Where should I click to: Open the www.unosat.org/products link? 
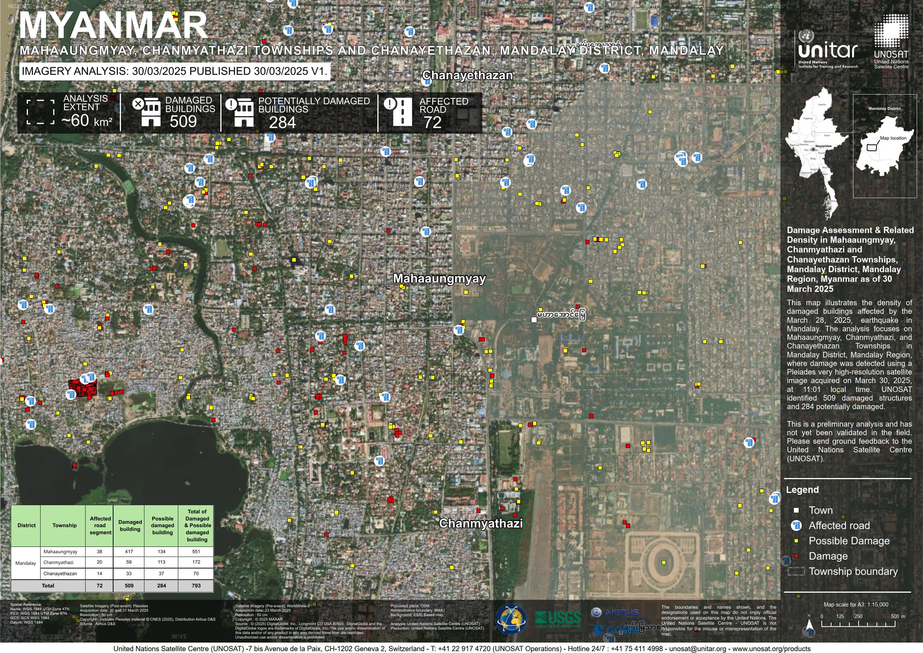click(x=772, y=649)
